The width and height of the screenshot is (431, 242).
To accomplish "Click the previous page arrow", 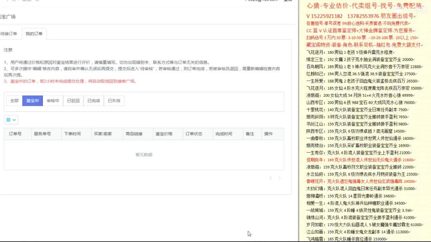I will coord(271,178).
